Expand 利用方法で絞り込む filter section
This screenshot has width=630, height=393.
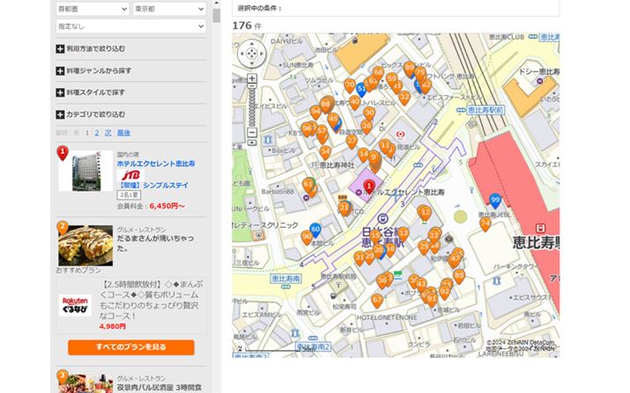click(x=91, y=48)
